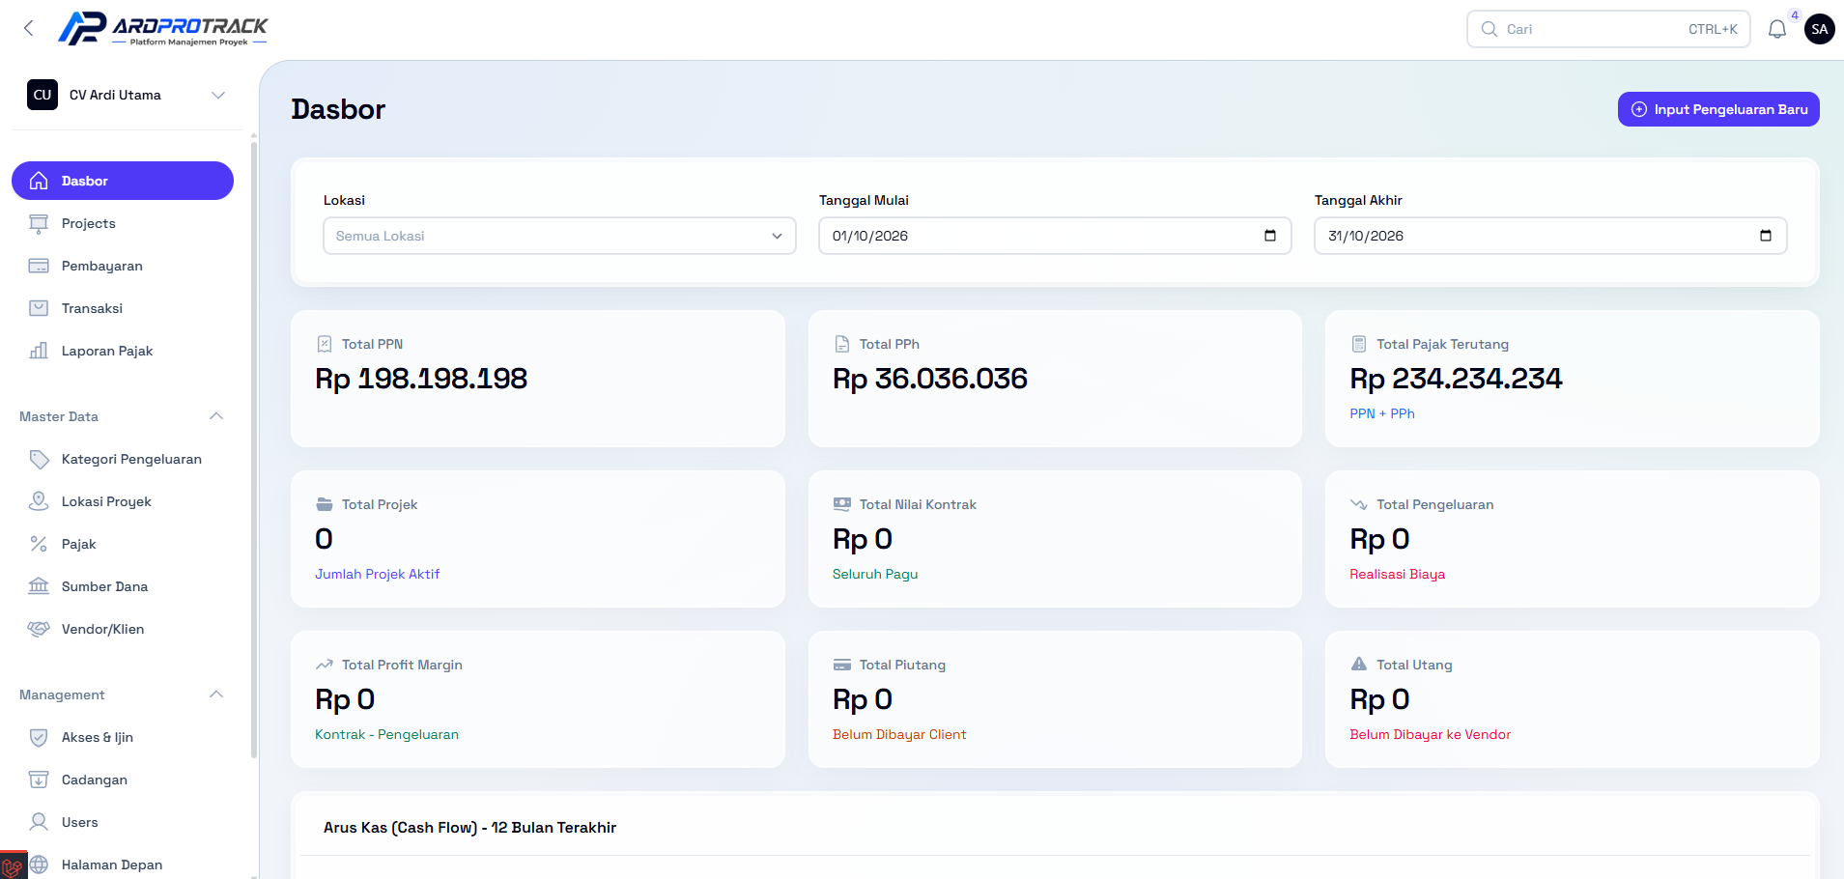Viewport: 1844px width, 879px height.
Task: Click the back arrow icon in header
Action: [29, 29]
